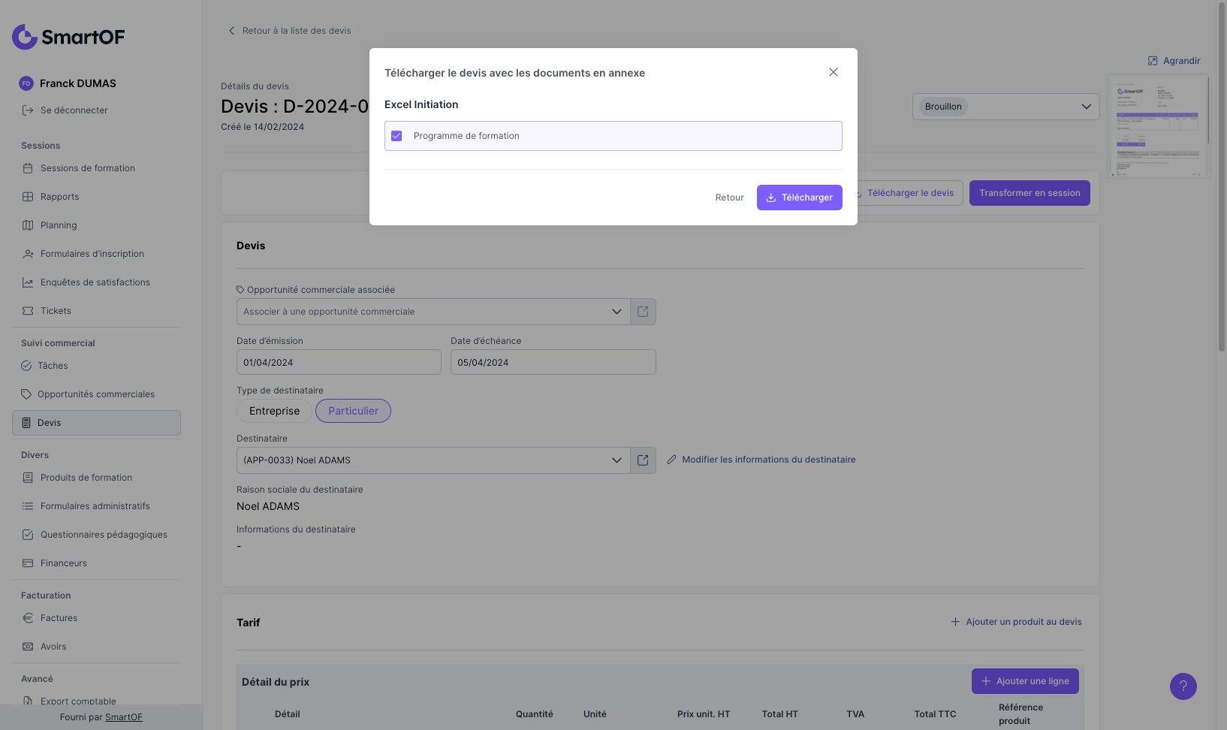This screenshot has width=1227, height=730.
Task: Go to Factures in the sidebar
Action: (59, 618)
